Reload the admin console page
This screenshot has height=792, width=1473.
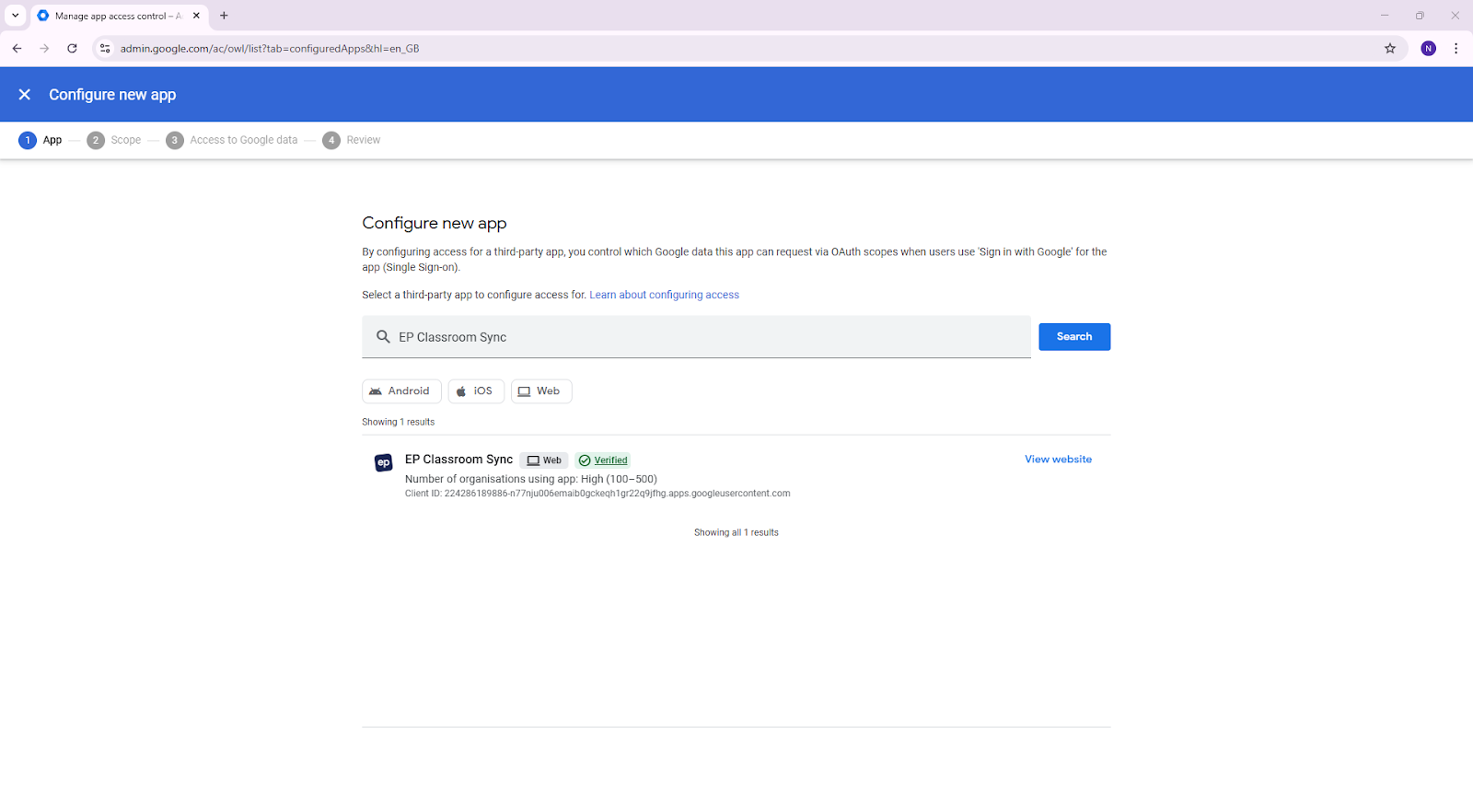(x=72, y=49)
